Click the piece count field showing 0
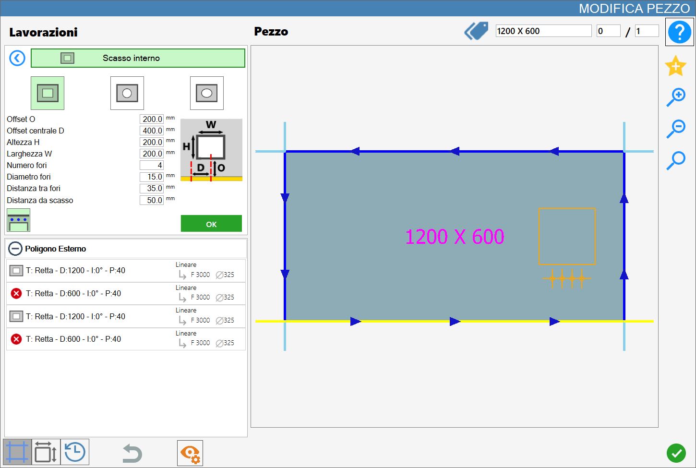 click(x=608, y=31)
